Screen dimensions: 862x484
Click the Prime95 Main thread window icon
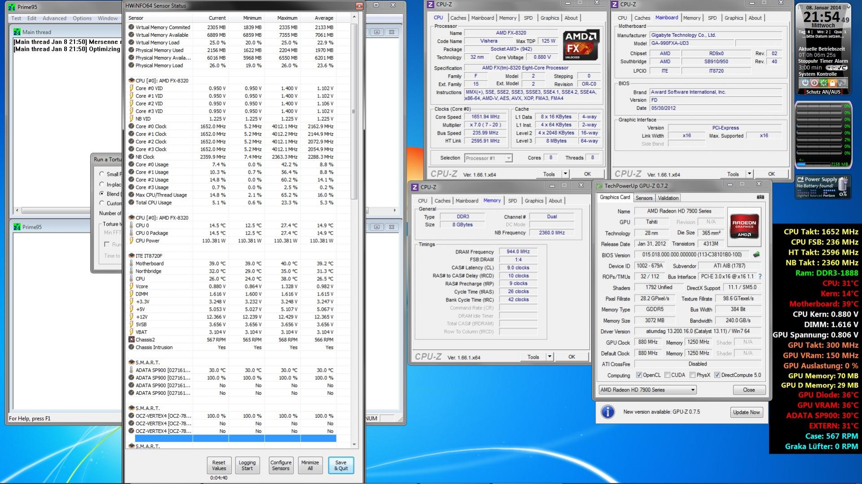pyautogui.click(x=17, y=32)
